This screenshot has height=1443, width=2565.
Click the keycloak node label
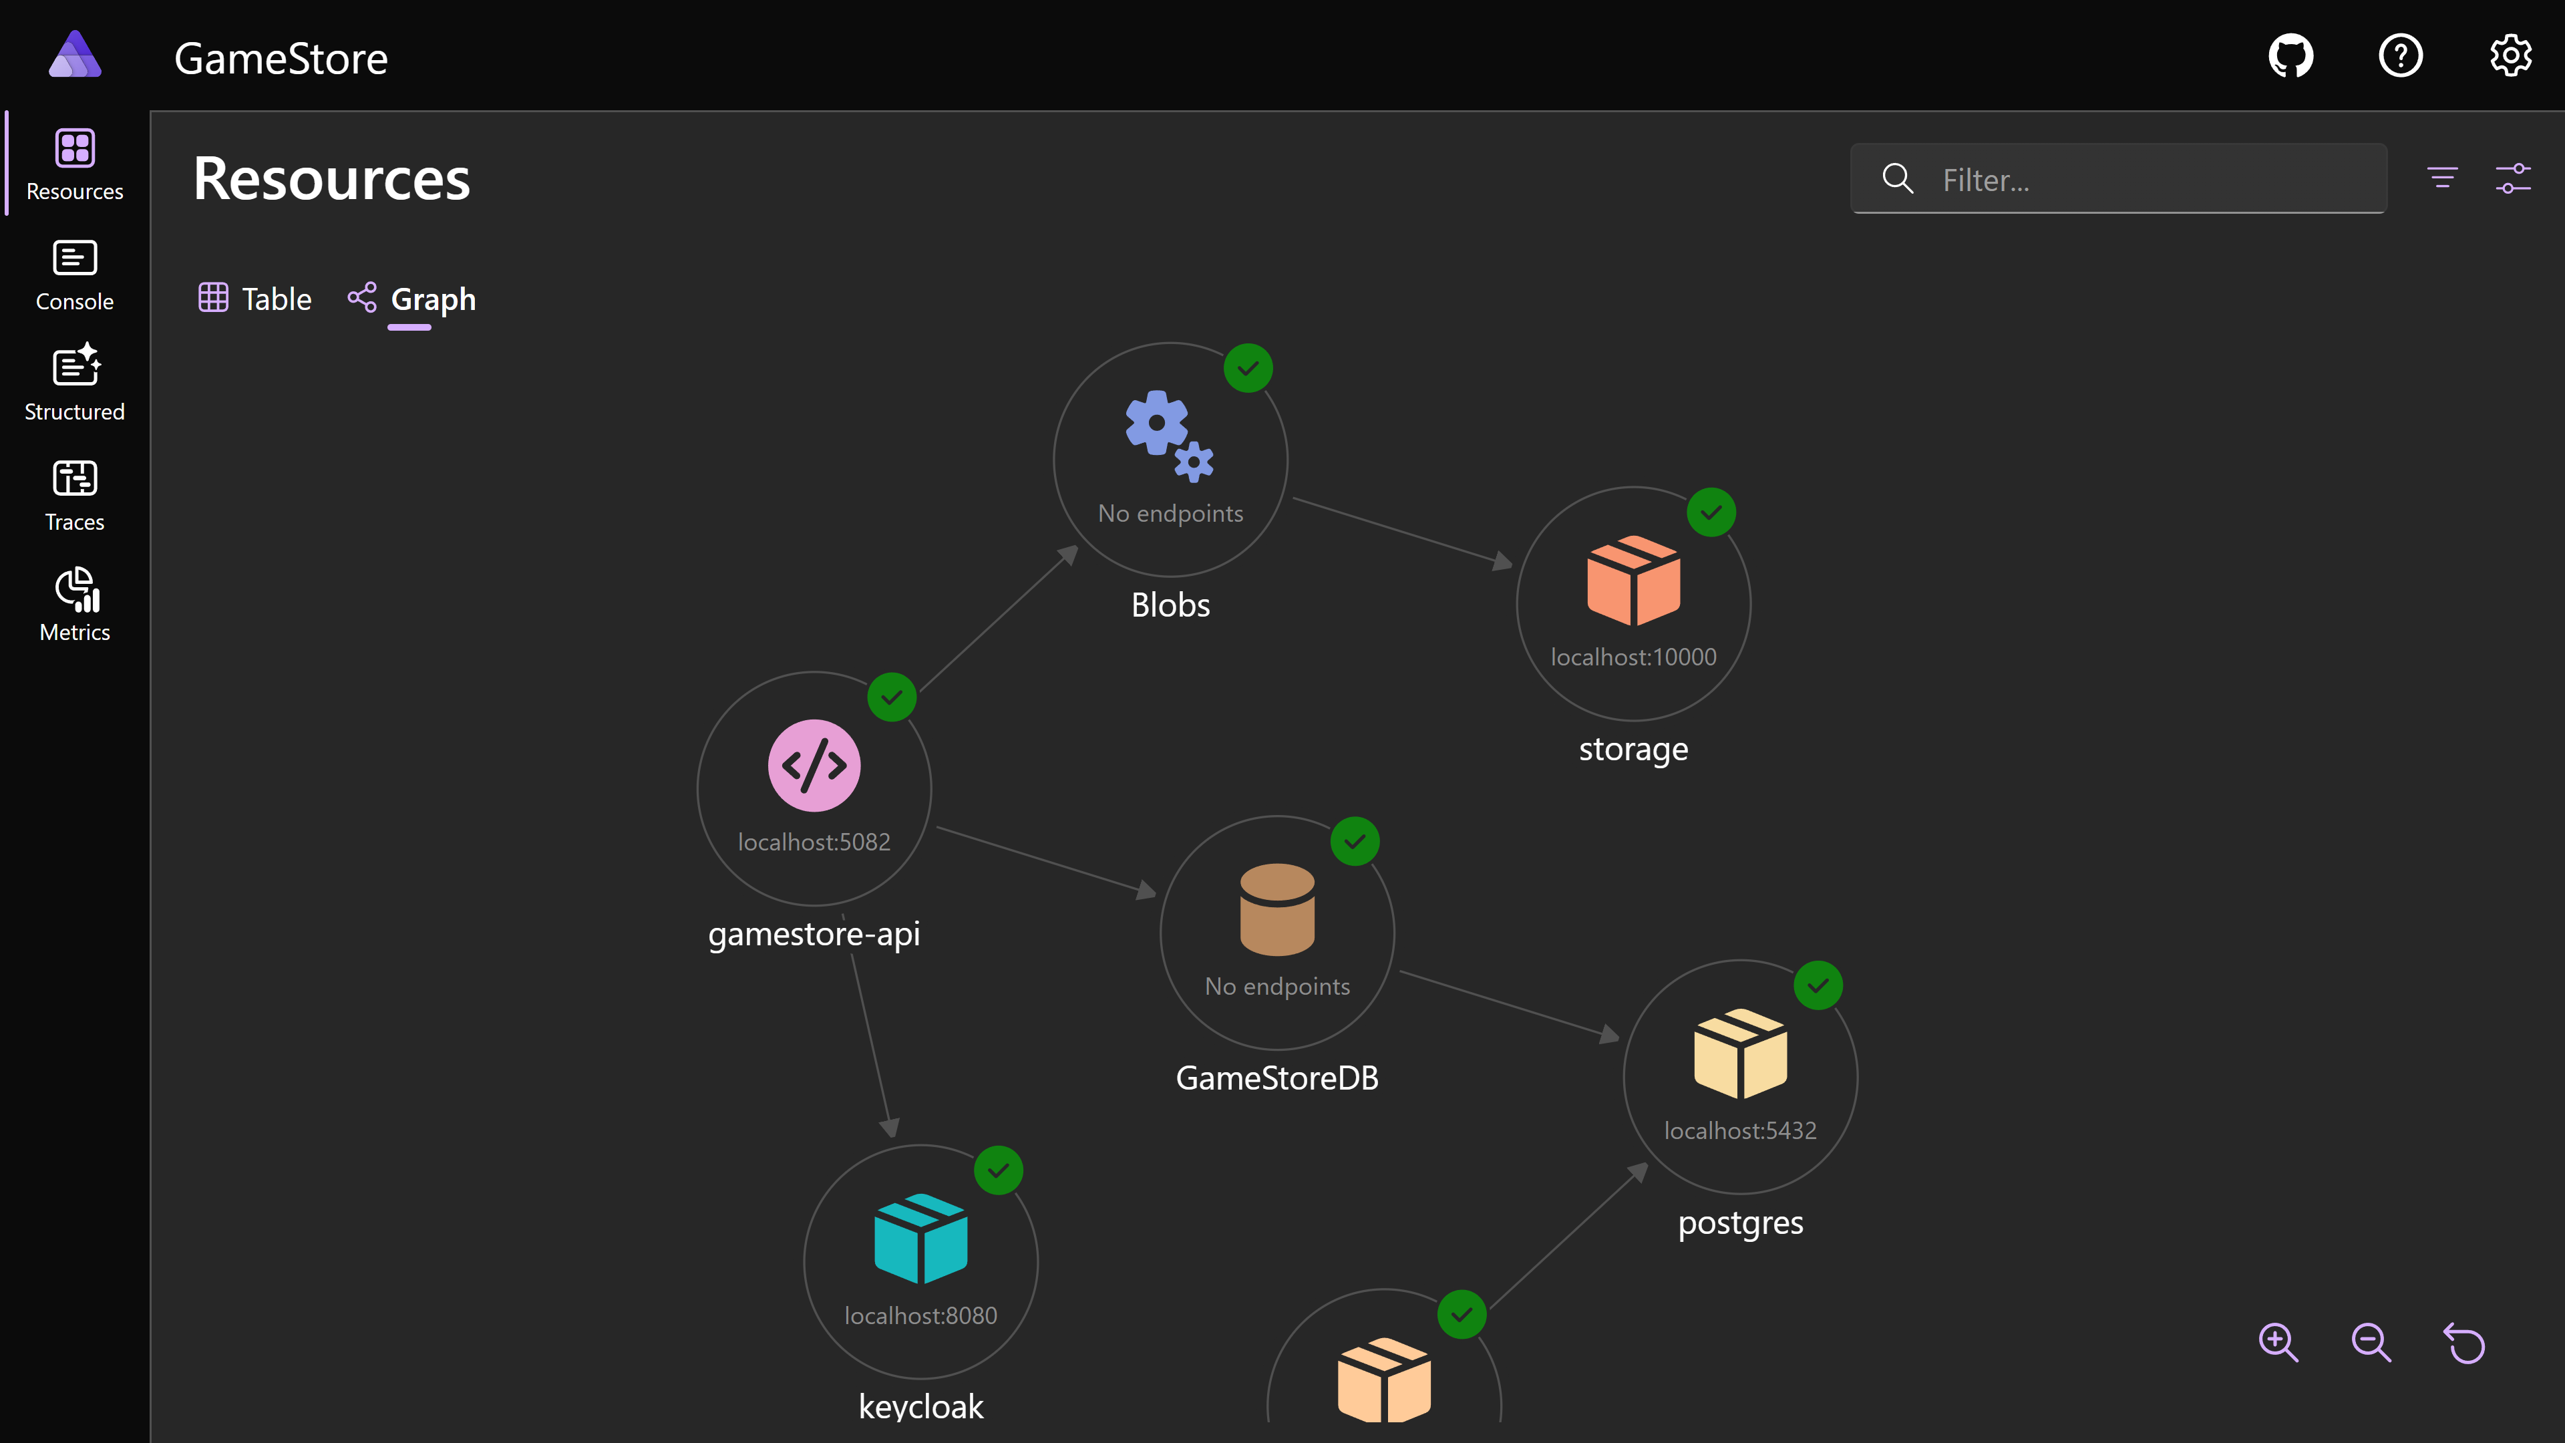[921, 1407]
